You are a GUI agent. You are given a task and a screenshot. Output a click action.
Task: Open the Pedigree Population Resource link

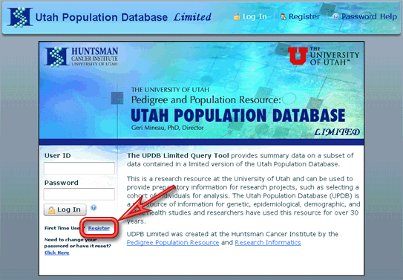tap(173, 242)
